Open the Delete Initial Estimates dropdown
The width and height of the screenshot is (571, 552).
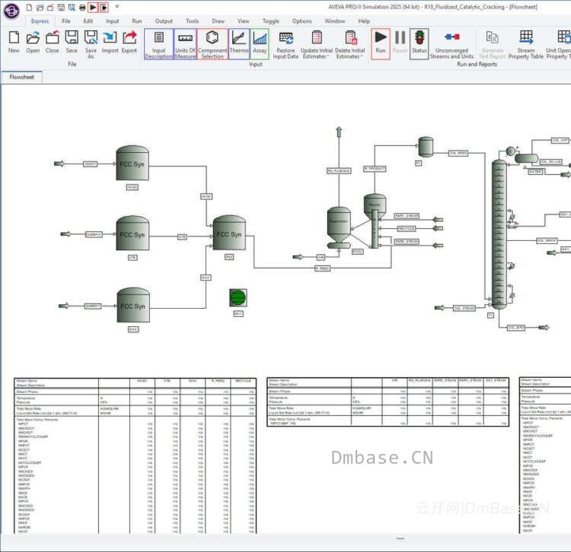(x=350, y=44)
